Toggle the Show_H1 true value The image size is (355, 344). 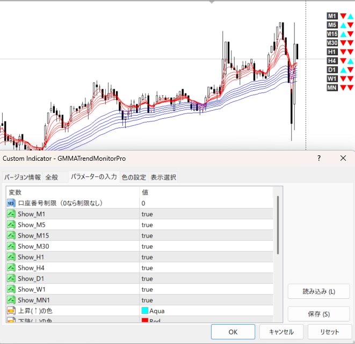[206, 257]
